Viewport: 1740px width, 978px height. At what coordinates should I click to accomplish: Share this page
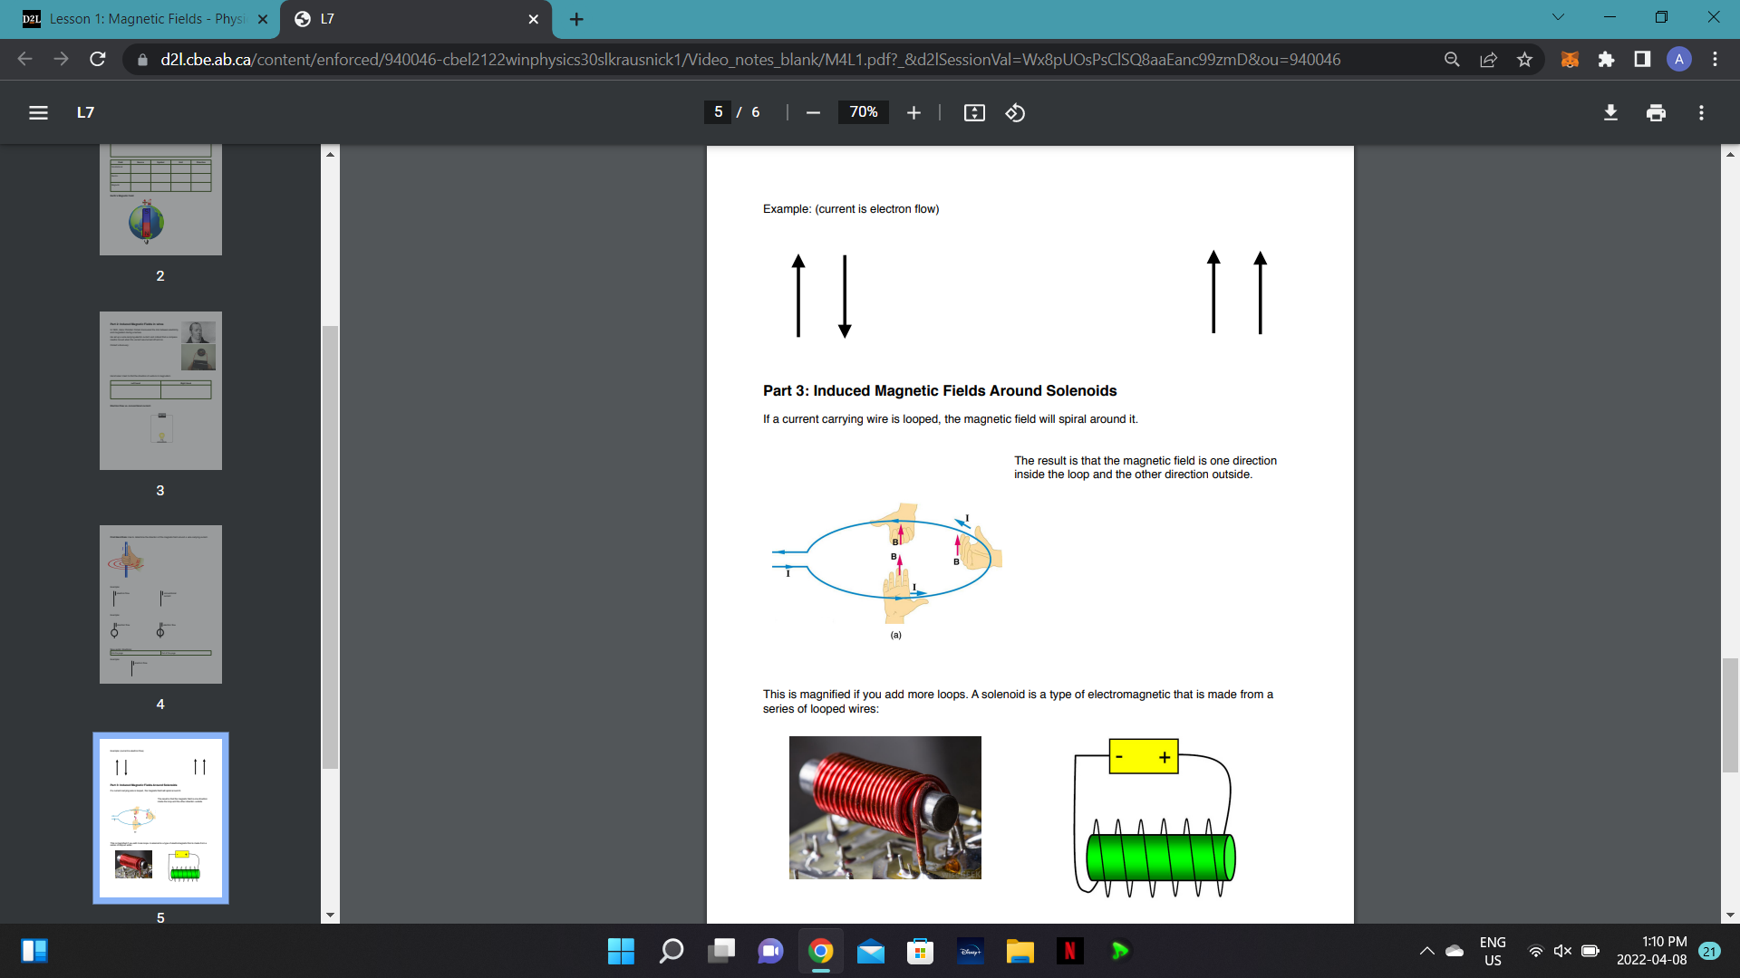(1488, 59)
